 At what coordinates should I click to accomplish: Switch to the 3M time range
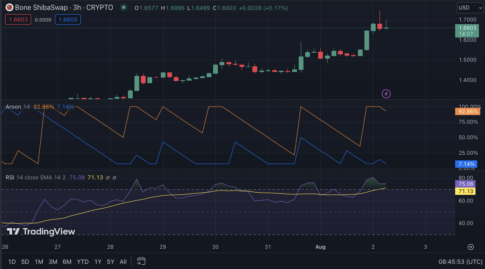click(53, 262)
